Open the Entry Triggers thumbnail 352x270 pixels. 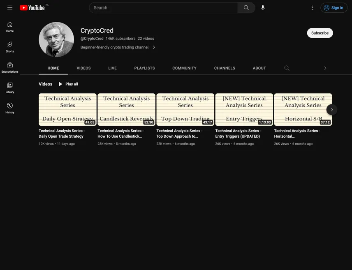pyautogui.click(x=244, y=110)
